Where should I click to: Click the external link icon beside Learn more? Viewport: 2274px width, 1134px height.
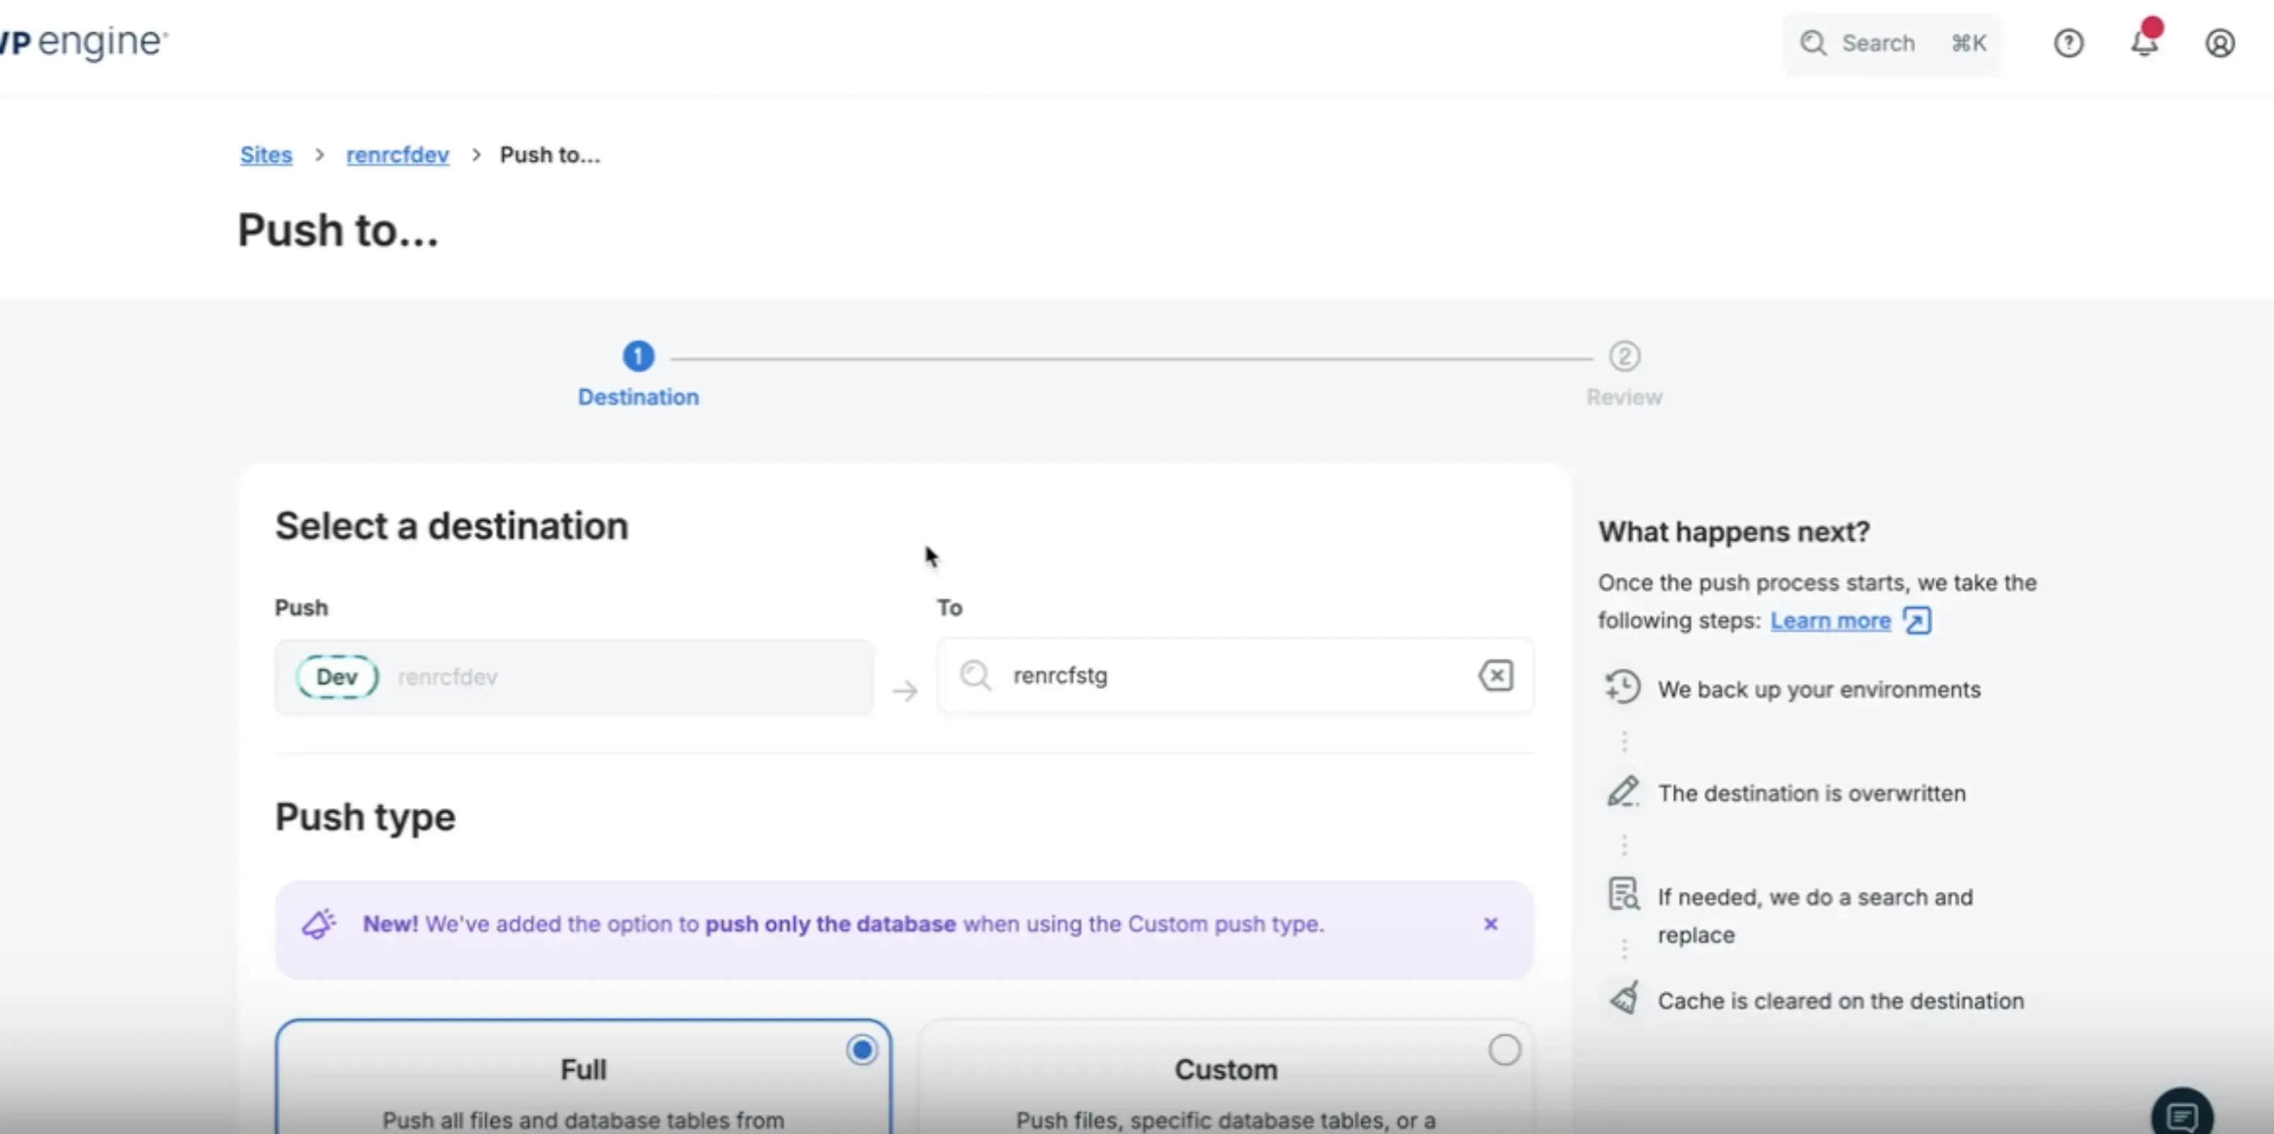[x=1917, y=620]
